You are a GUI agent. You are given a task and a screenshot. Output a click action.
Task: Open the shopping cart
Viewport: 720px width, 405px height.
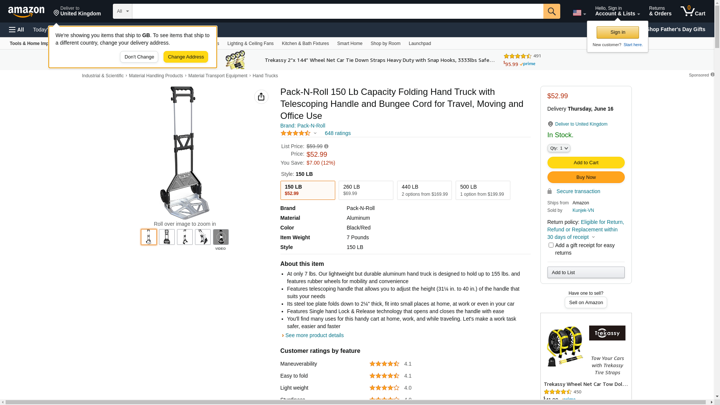click(693, 11)
